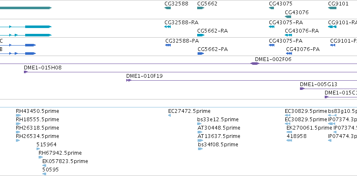The height and width of the screenshot is (176, 357).
Task: Click the CG9101 gene arrow glyph
Action: tap(332, 8)
